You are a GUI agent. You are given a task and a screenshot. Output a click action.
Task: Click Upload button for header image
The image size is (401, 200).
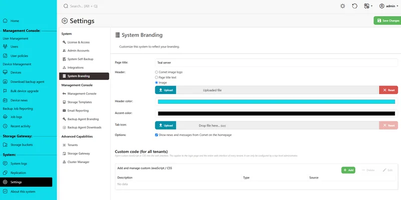pos(166,90)
